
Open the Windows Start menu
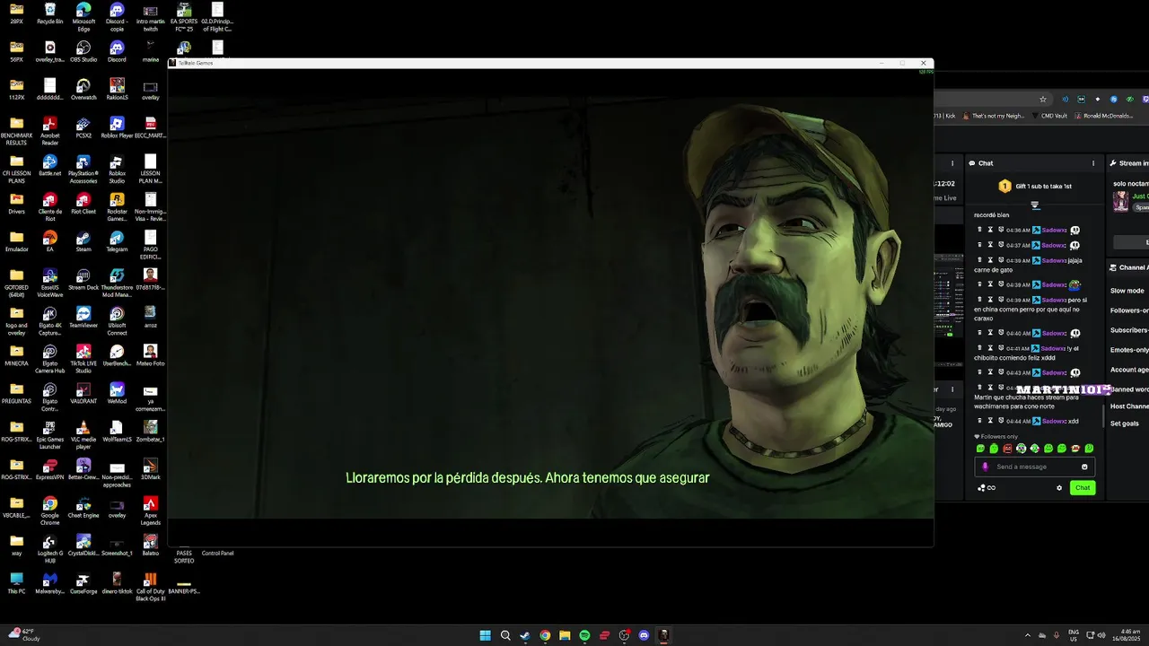(x=486, y=635)
